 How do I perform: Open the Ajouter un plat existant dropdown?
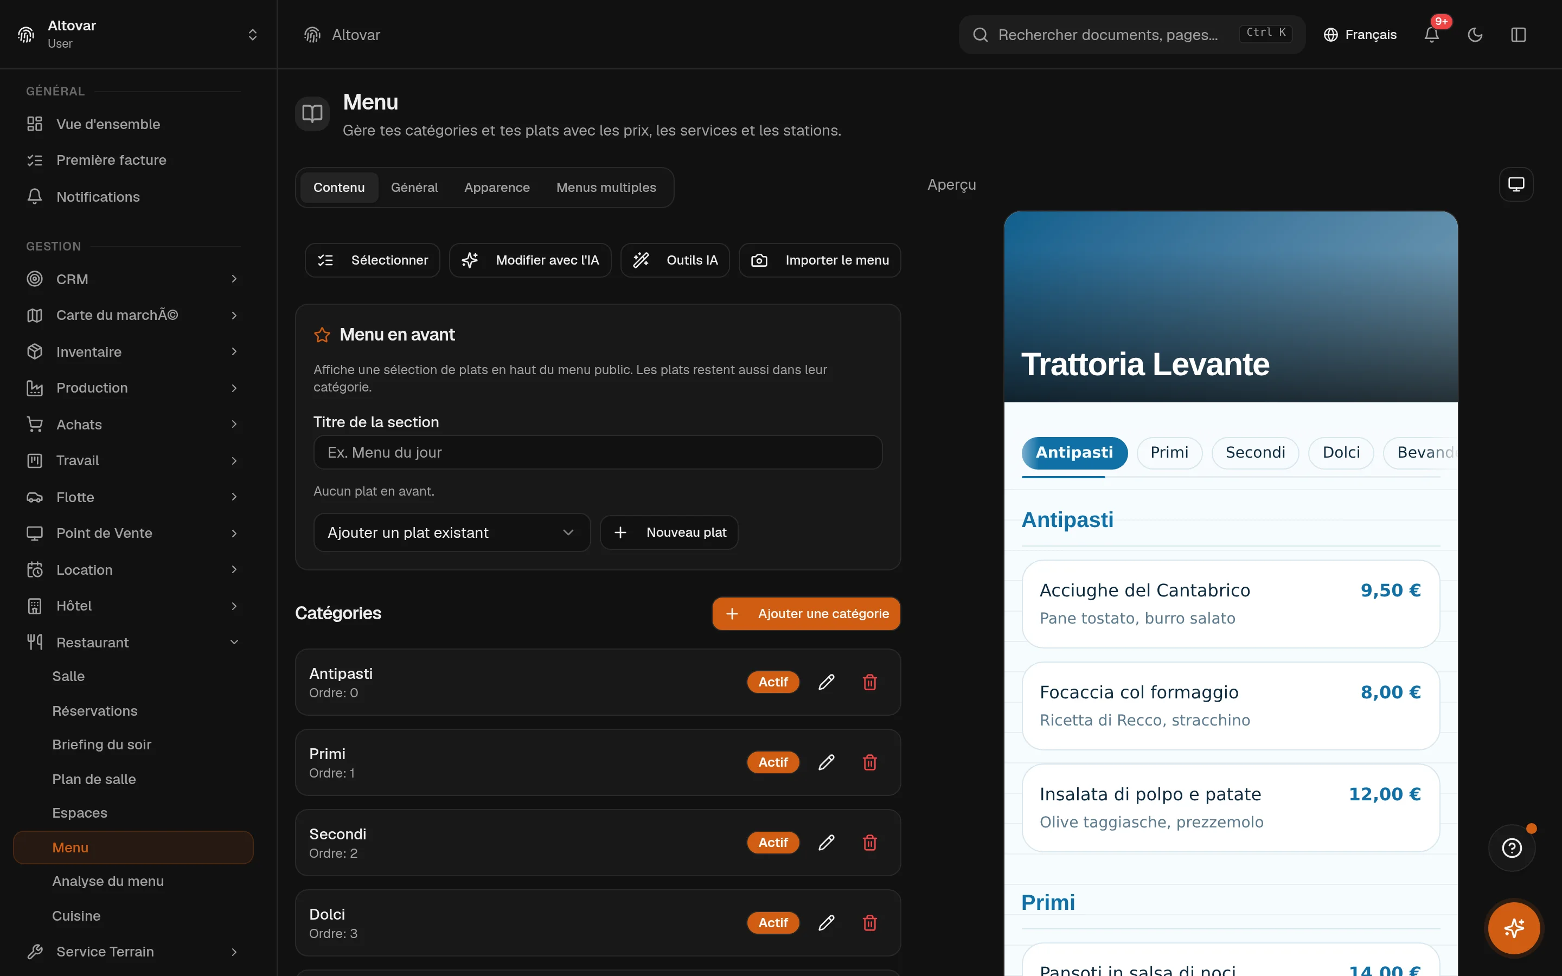[x=451, y=532]
